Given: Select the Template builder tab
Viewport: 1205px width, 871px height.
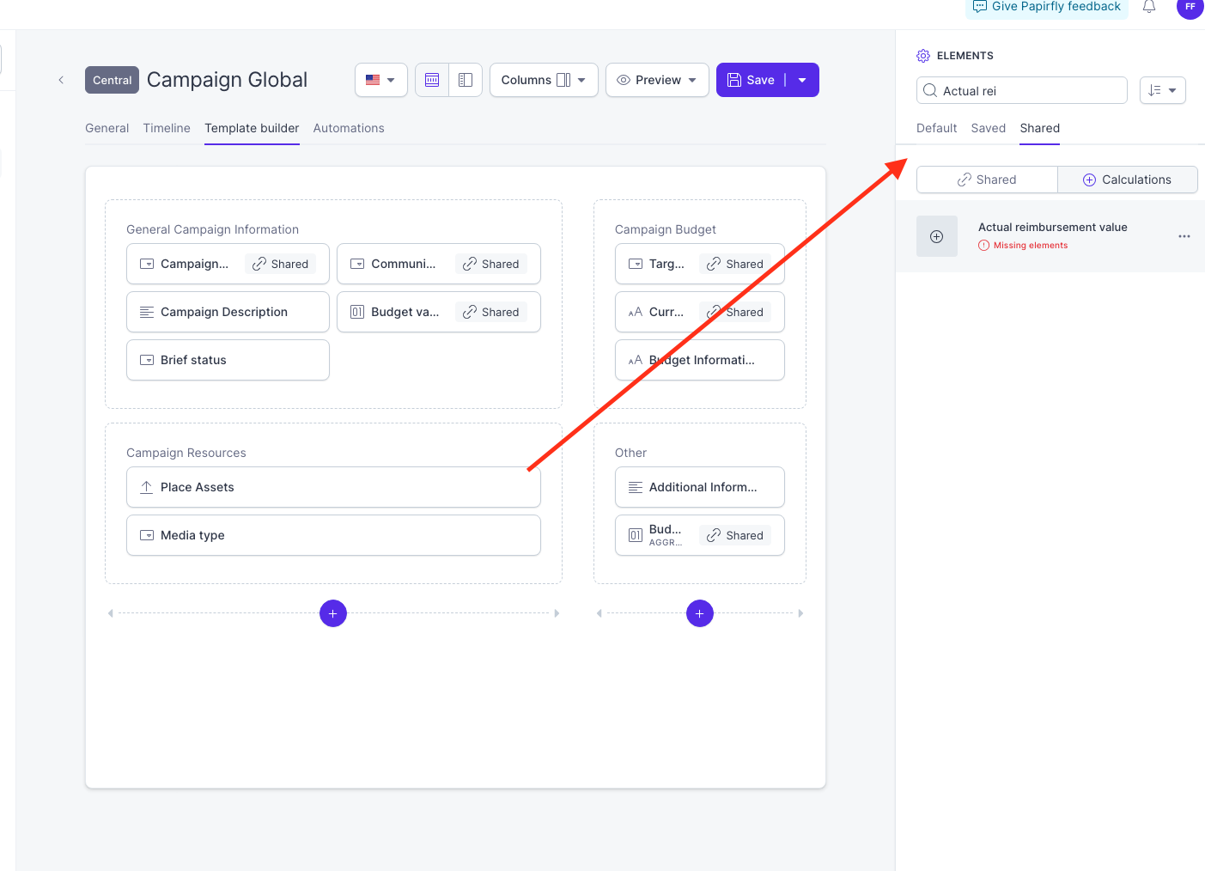Looking at the screenshot, I should coord(252,128).
